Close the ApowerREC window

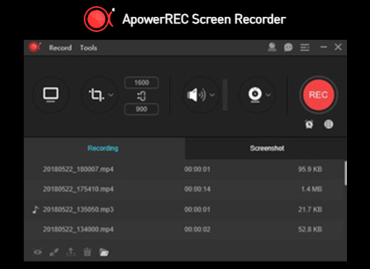click(338, 47)
